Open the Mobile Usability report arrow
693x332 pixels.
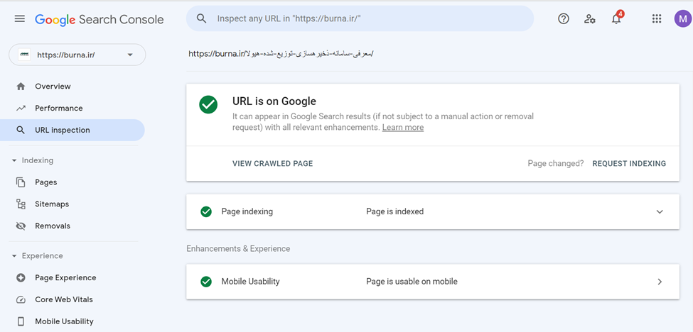660,282
